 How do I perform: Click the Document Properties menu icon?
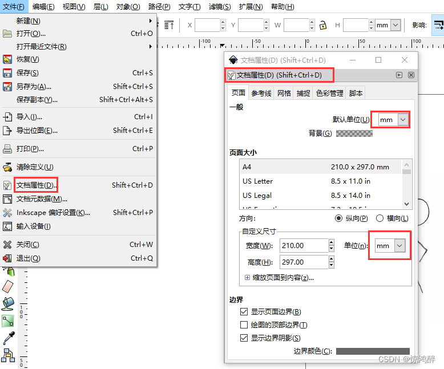7,185
